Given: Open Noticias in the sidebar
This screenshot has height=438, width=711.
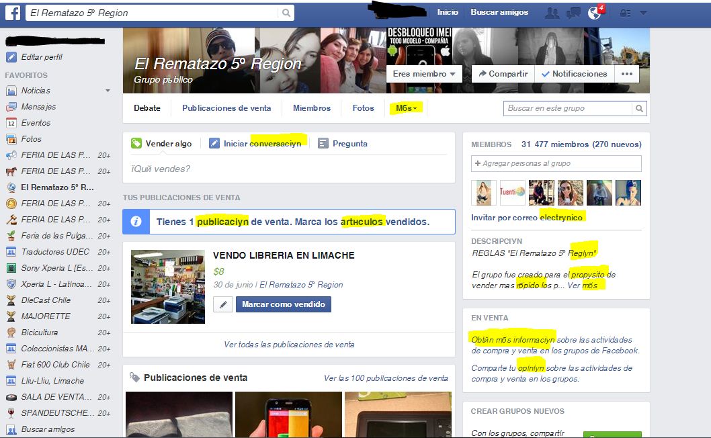Looking at the screenshot, I should tap(36, 91).
